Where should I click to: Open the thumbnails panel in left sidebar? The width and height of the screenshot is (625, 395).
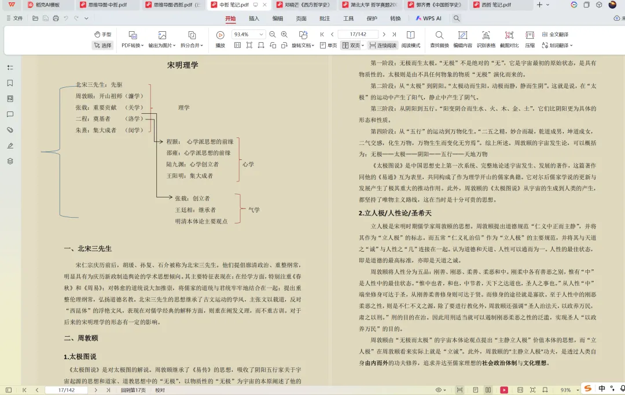coord(10,99)
